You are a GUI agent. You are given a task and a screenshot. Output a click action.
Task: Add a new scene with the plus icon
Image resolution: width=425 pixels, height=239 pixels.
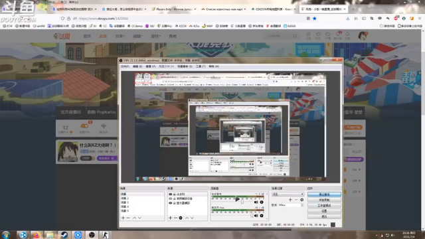tap(123, 218)
